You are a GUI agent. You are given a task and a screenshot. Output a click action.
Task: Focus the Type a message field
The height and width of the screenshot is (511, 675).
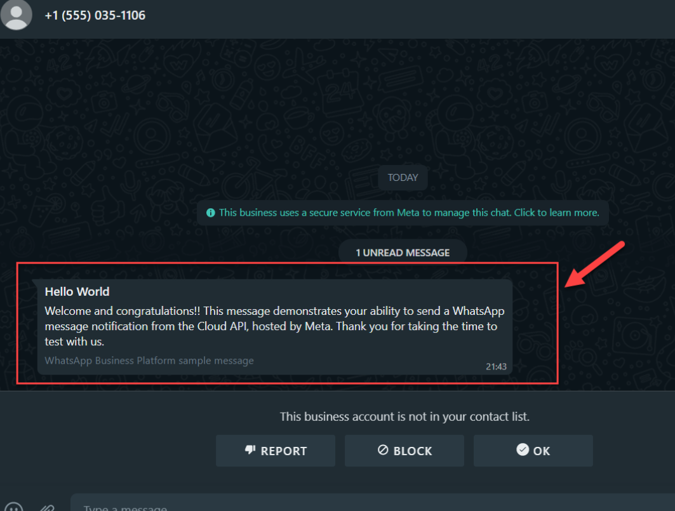pyautogui.click(x=373, y=503)
